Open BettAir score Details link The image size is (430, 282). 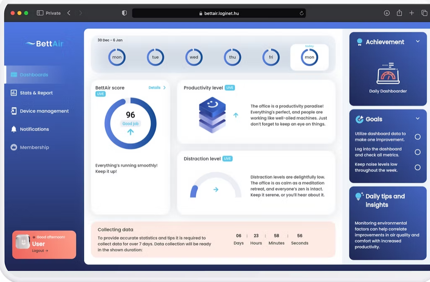(157, 88)
